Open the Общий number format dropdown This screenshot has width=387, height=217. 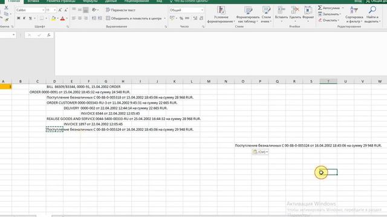pos(202,10)
